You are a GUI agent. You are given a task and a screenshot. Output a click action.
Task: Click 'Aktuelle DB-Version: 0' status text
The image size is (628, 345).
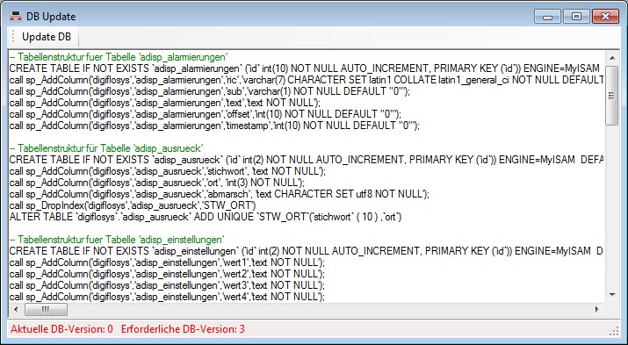61,329
